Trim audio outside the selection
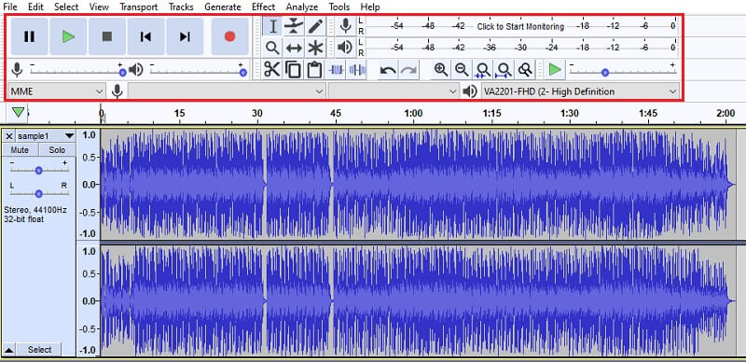The height and width of the screenshot is (362, 746). (337, 70)
